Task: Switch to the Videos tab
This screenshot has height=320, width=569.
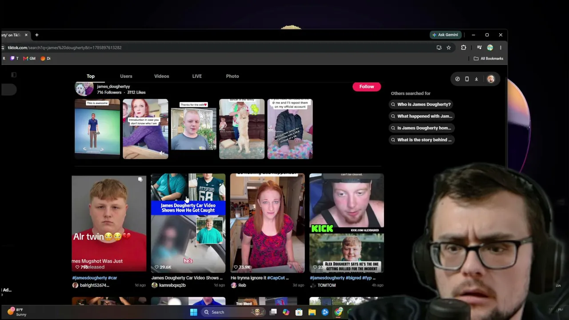Action: click(161, 76)
